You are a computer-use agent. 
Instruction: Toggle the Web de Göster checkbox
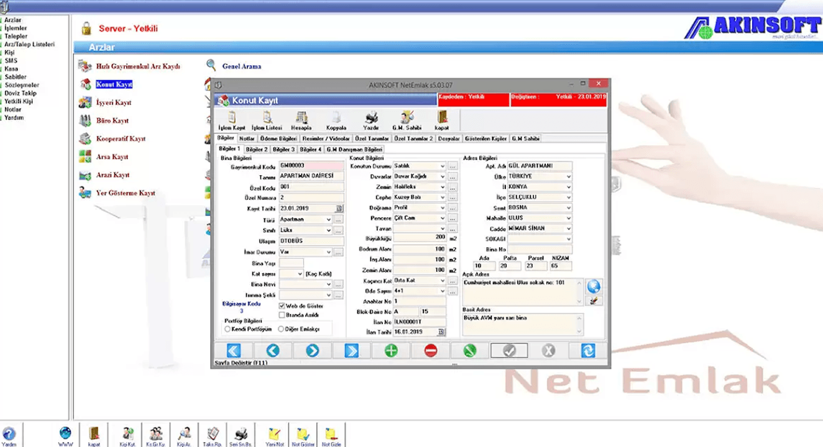[x=282, y=306]
